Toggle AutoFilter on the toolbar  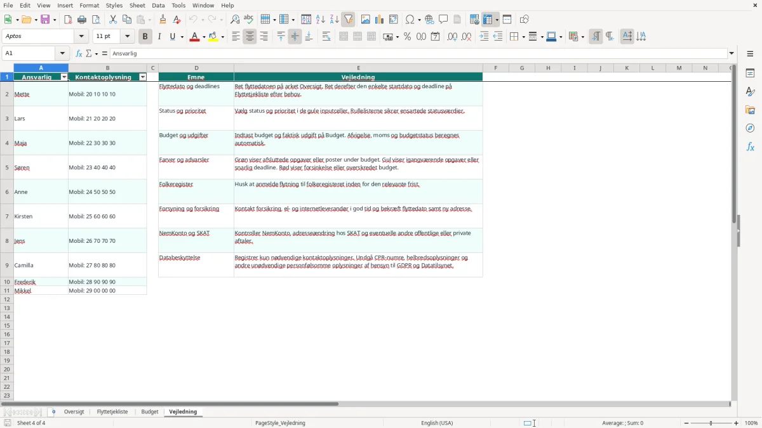pyautogui.click(x=349, y=20)
